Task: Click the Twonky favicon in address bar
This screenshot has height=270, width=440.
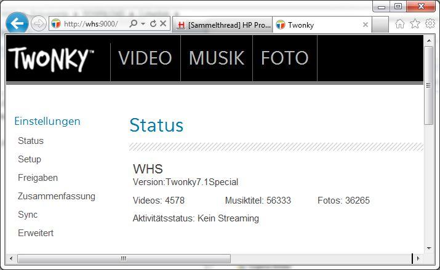Action: point(56,23)
